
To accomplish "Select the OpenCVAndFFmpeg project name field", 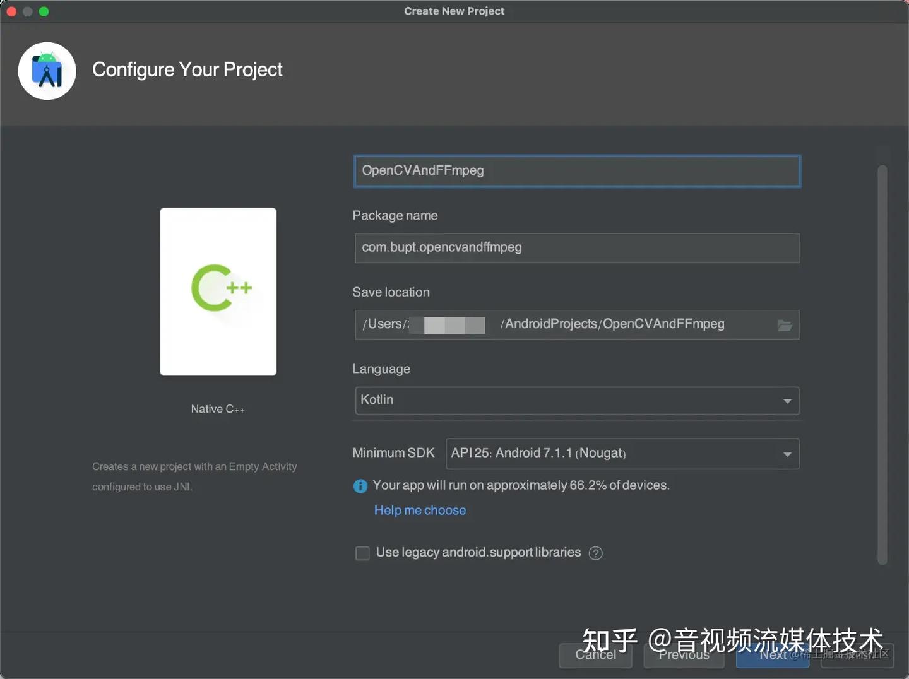I will pyautogui.click(x=576, y=170).
